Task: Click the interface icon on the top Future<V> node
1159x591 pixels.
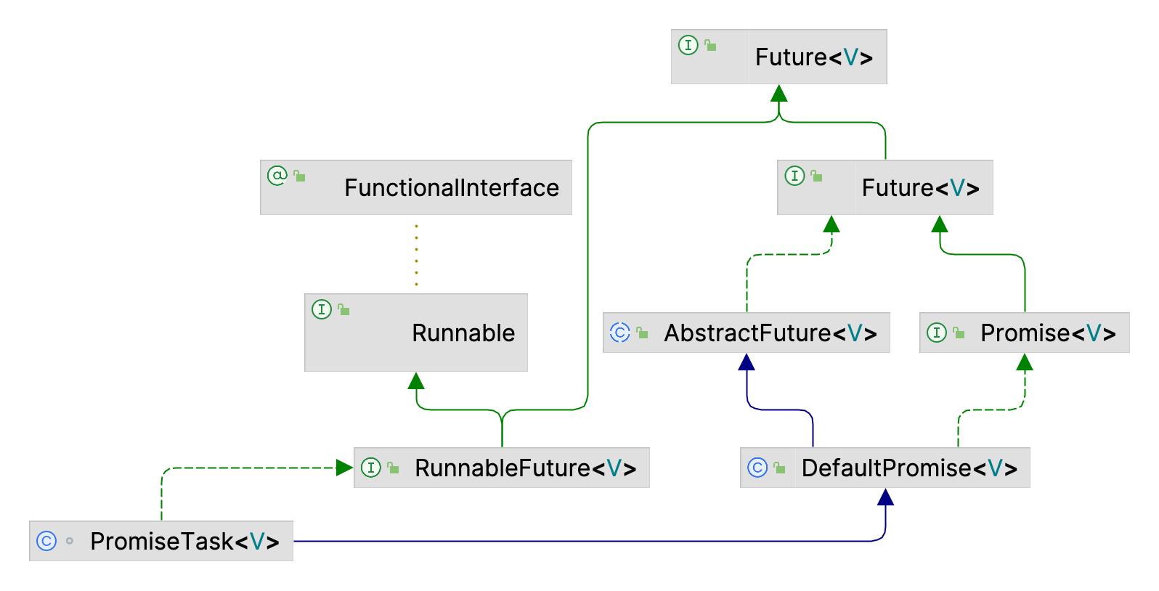Action: click(x=688, y=45)
